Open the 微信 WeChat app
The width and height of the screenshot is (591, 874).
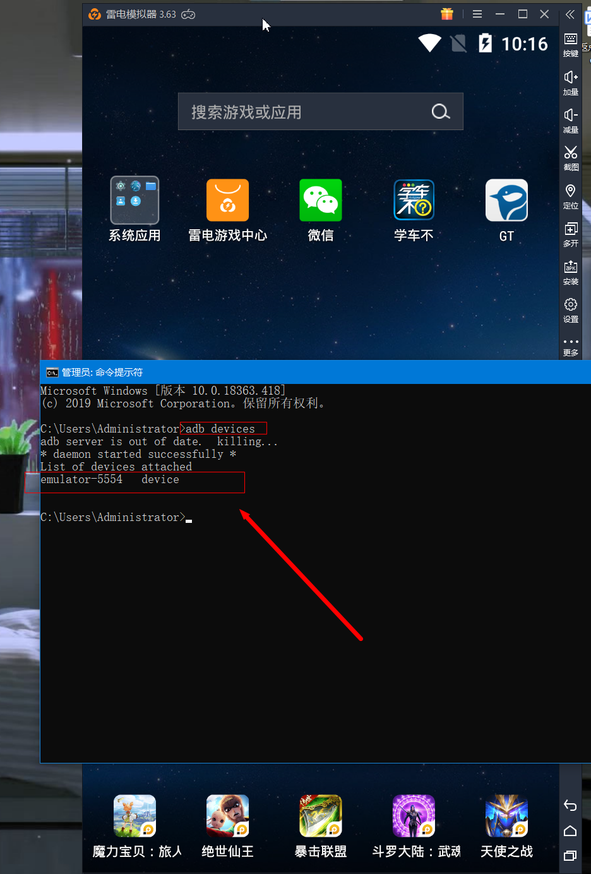point(321,201)
